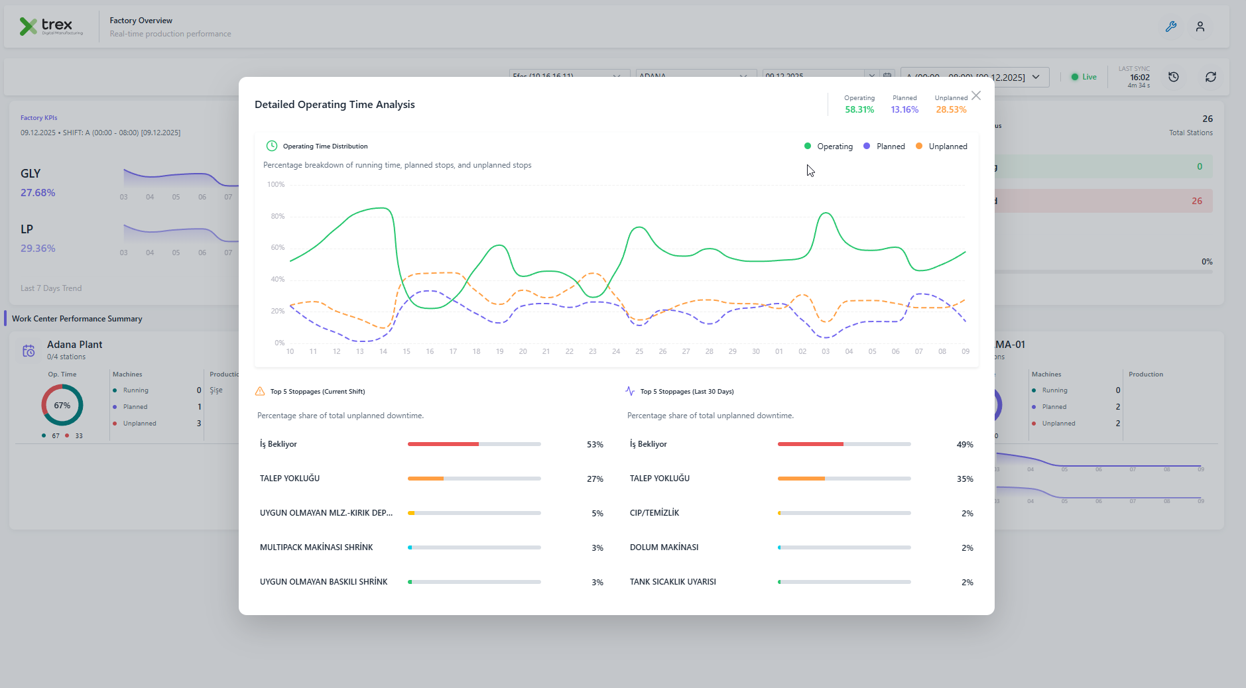
Task: Toggle the Operating series in the chart legend
Action: tap(828, 146)
